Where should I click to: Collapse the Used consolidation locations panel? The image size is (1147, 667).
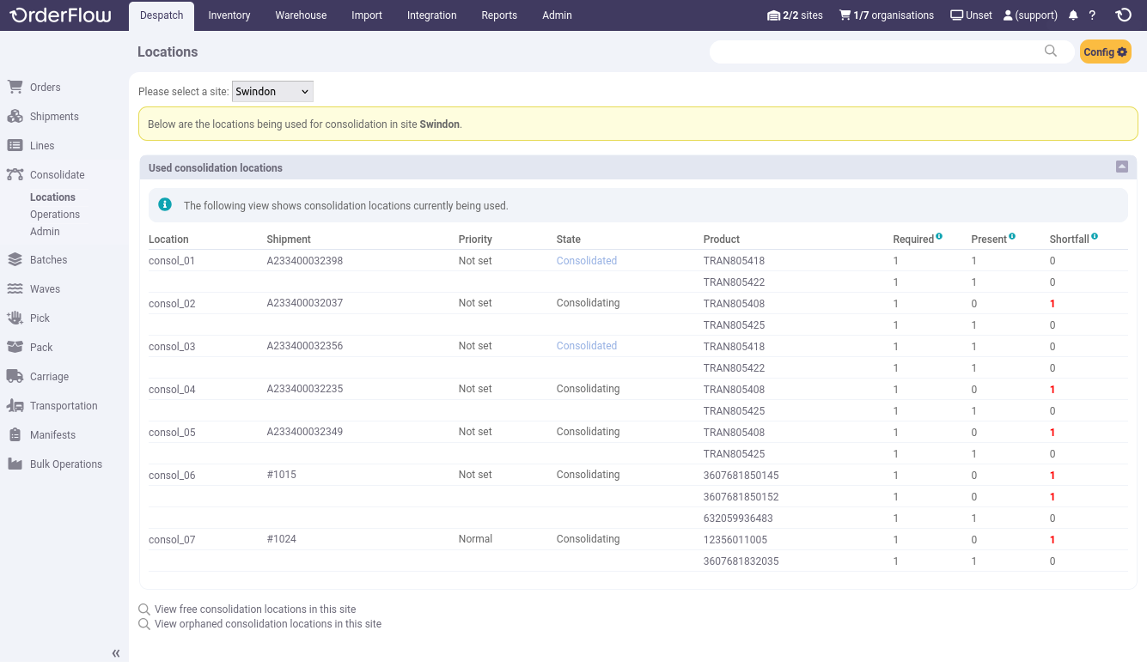tap(1122, 167)
